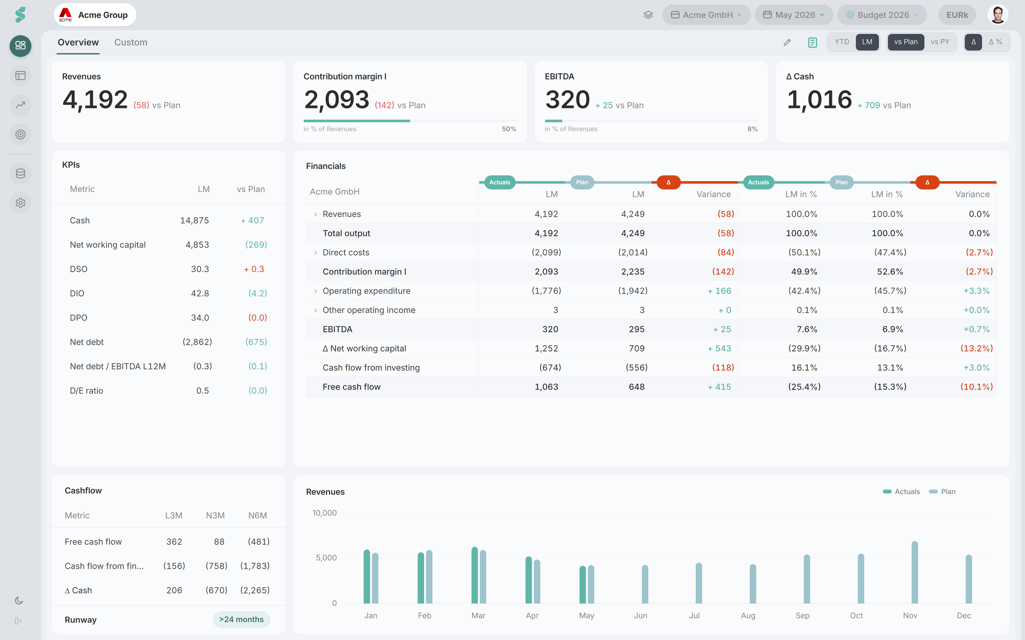Collapse the sidebar using bottom-left icon

point(18,621)
